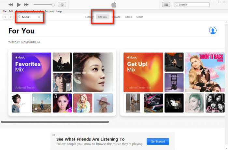Image resolution: width=228 pixels, height=150 pixels.
Task: Dismiss the friends banner with the X
Action: click(53, 135)
